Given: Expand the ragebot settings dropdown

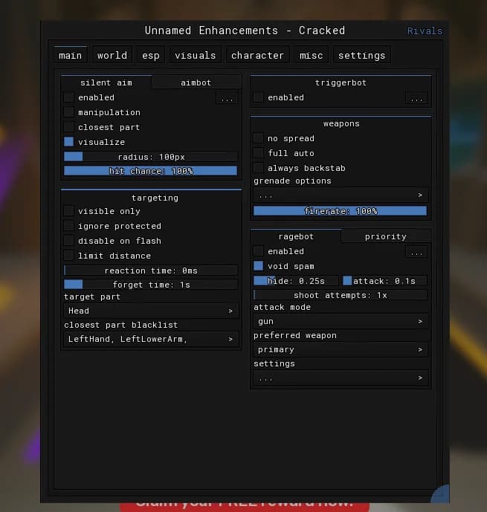Looking at the screenshot, I should (341, 377).
